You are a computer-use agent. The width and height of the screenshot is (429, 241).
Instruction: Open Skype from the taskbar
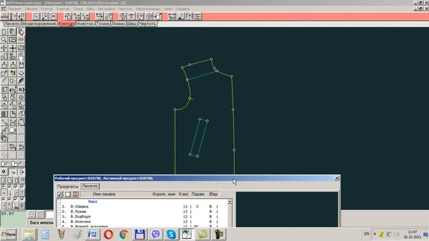171,234
